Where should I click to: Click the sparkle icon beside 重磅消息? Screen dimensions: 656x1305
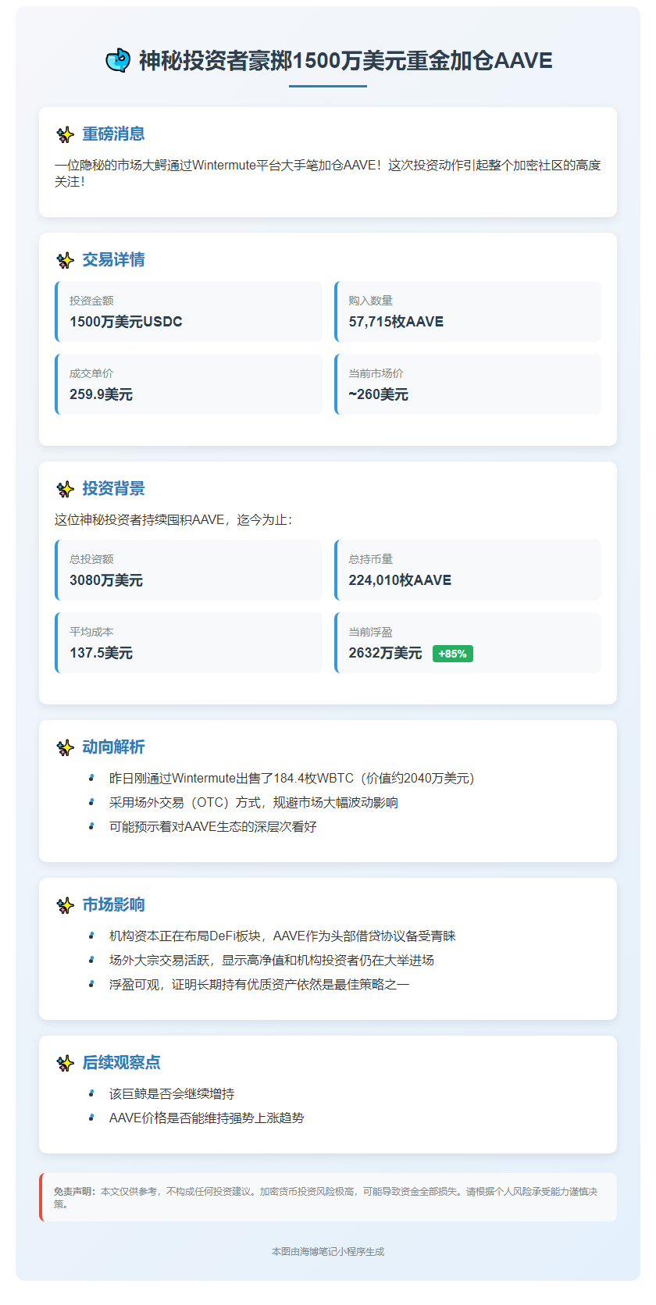pos(65,134)
